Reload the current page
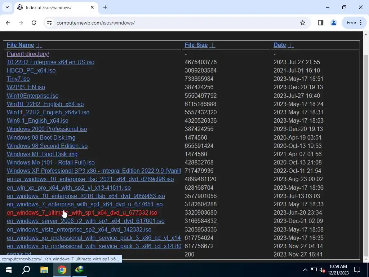 [x=34, y=23]
